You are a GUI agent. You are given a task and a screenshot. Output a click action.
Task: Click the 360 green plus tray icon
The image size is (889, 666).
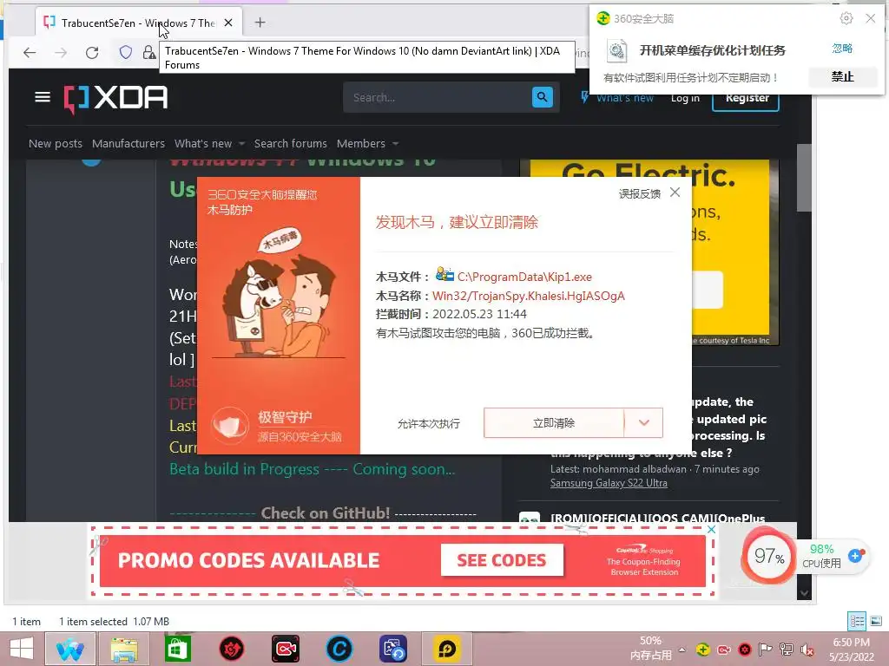point(703,650)
